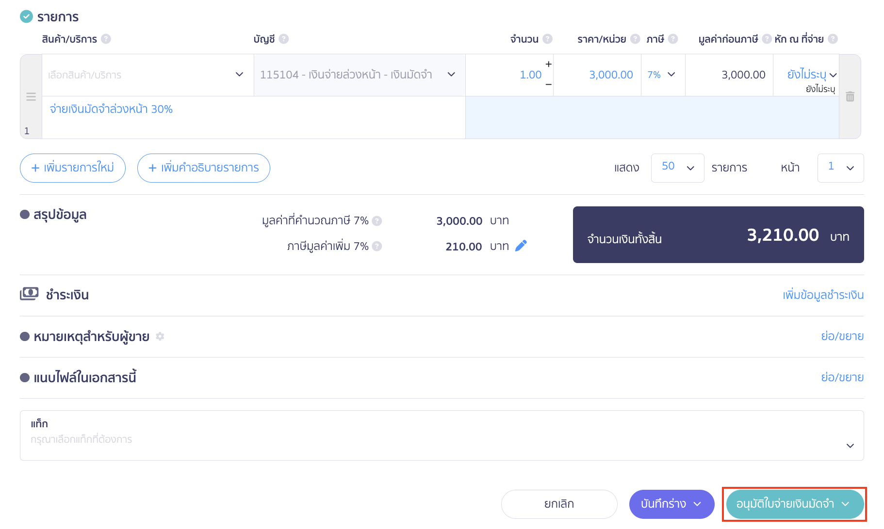Click the เพิ่มรายการใหม่ button
Image resolution: width=884 pixels, height=529 pixels.
73,168
